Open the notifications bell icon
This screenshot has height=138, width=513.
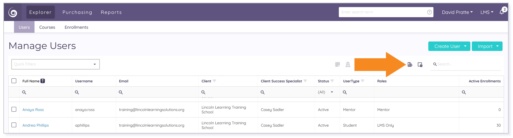click(502, 12)
